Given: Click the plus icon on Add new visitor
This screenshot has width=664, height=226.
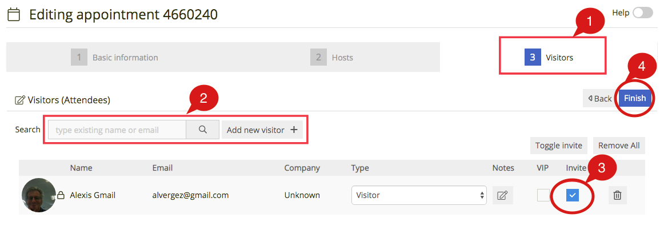Looking at the screenshot, I should [x=294, y=130].
